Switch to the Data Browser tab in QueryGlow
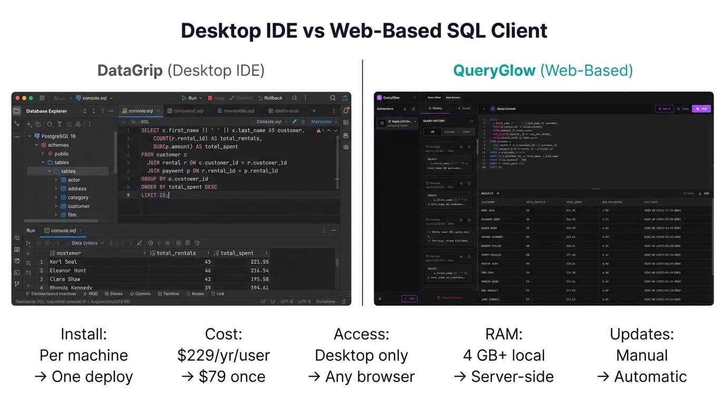 453,97
